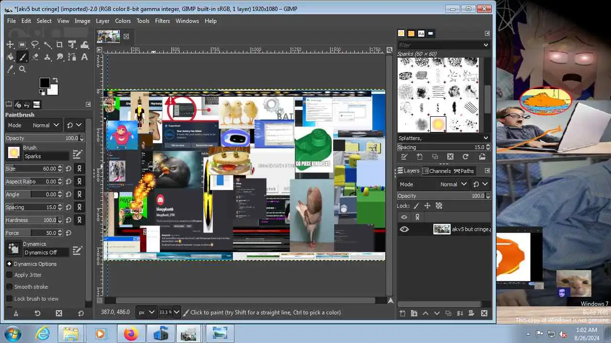Select the Eraser tool
611x343 pixels.
click(x=35, y=57)
